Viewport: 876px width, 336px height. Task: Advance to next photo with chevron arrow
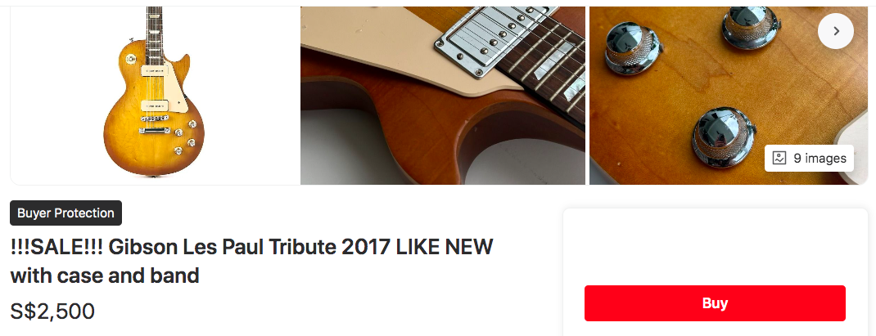click(x=835, y=31)
